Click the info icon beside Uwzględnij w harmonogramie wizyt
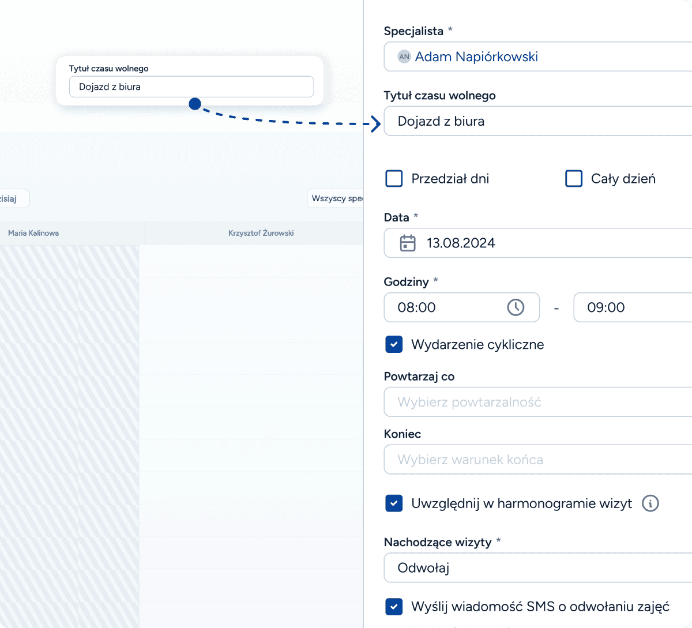 tap(650, 503)
